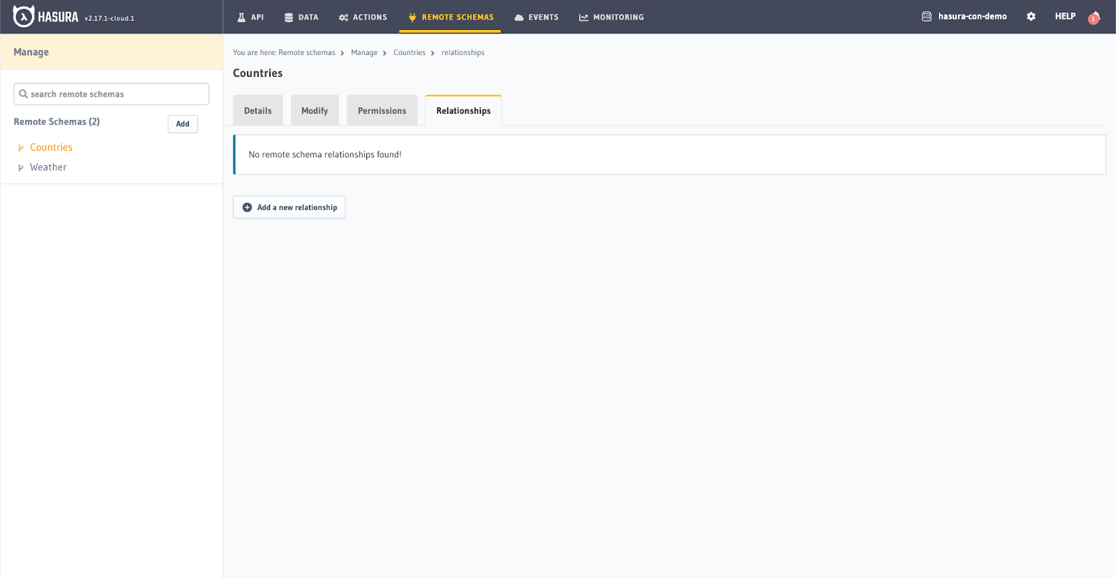This screenshot has width=1116, height=578.
Task: Click the Add remote schema button
Action: [183, 124]
